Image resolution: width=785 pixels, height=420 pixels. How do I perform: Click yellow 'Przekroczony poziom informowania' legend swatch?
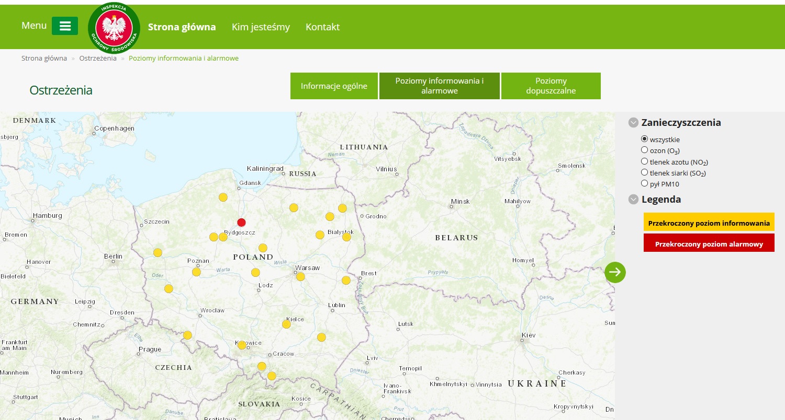(x=709, y=223)
